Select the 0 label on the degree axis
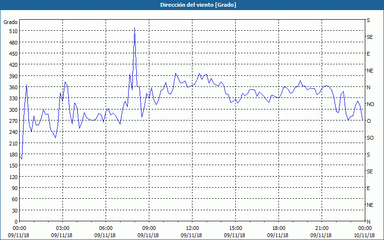This screenshot has width=384, height=240. [x=16, y=222]
